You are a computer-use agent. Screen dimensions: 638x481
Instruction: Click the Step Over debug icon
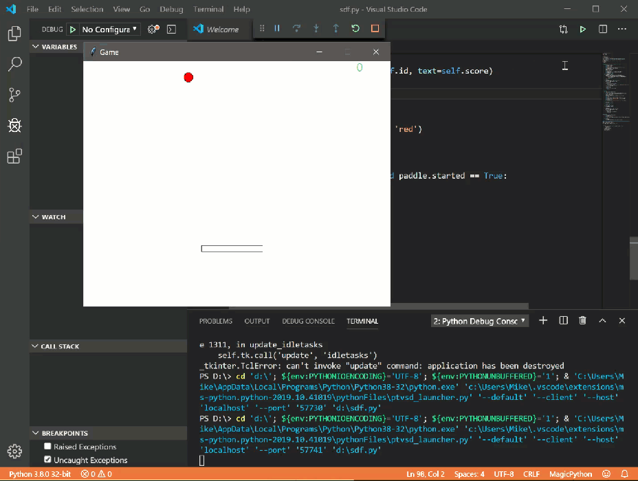point(296,29)
